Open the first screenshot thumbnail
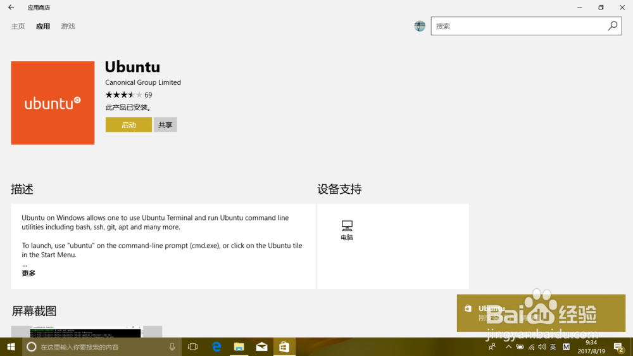Viewport: 633px width, 356px height. 86,332
